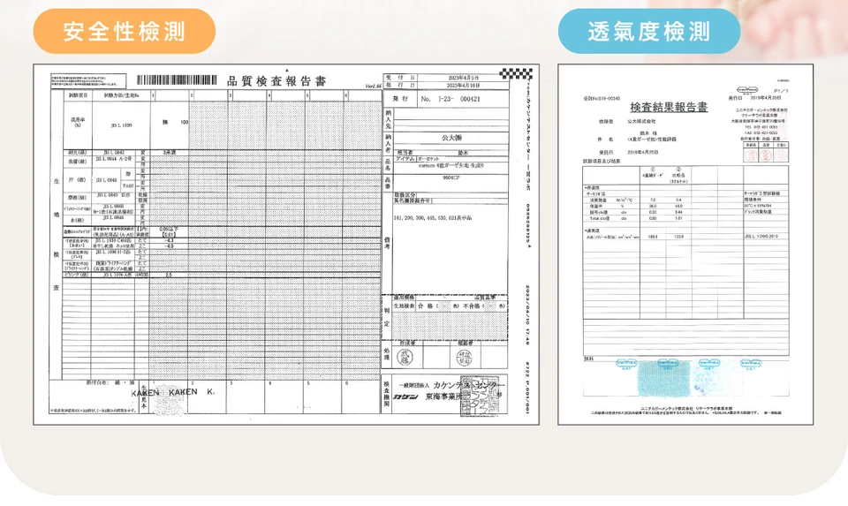The width and height of the screenshot is (848, 506).
Task: Click the issue number 1-23-000421 field
Action: tap(451, 99)
